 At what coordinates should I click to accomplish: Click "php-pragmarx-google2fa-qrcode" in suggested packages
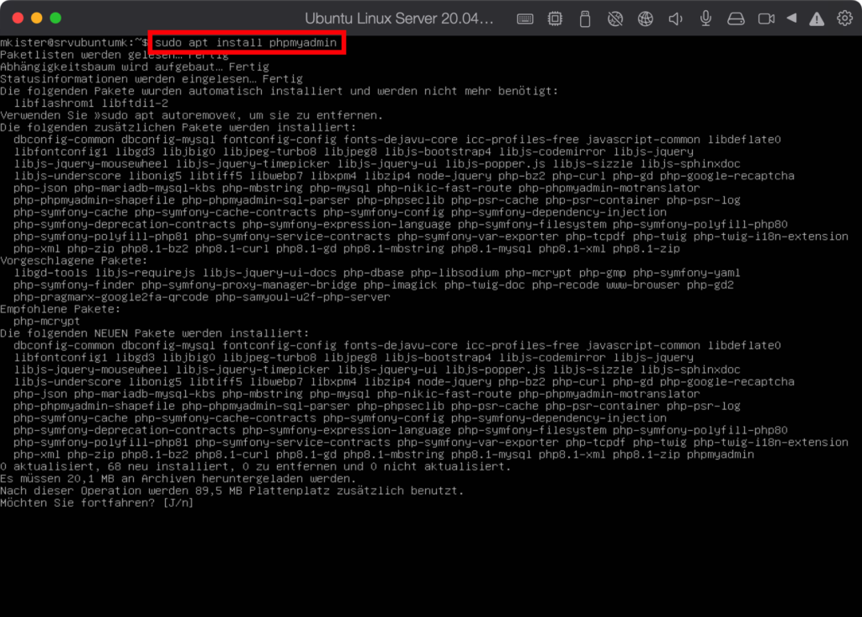[x=111, y=296]
